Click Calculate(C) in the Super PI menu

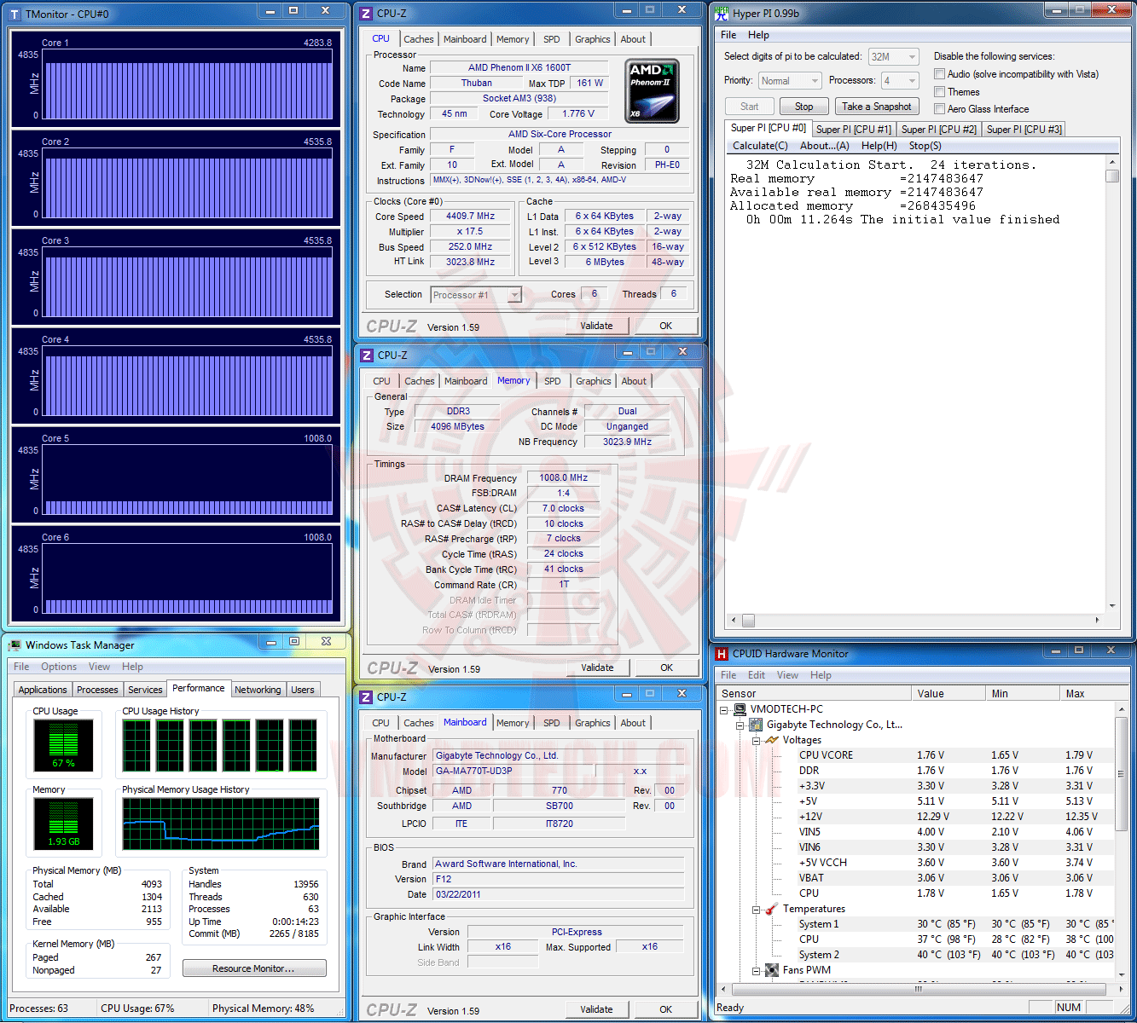[760, 146]
